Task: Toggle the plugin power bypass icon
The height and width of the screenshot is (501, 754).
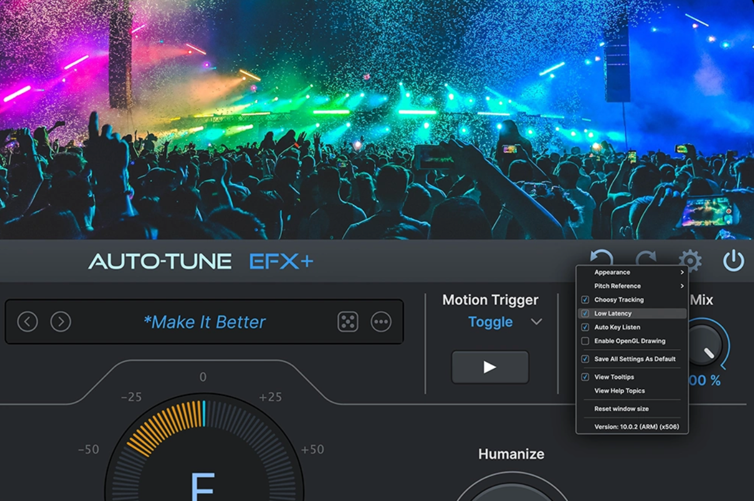Action: (x=734, y=260)
